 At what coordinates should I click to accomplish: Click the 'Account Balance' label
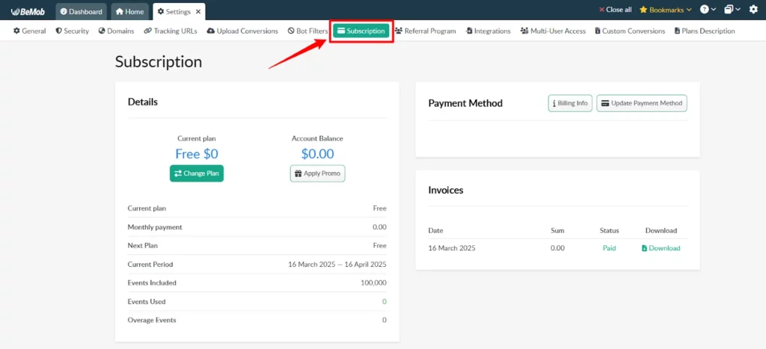tap(317, 138)
